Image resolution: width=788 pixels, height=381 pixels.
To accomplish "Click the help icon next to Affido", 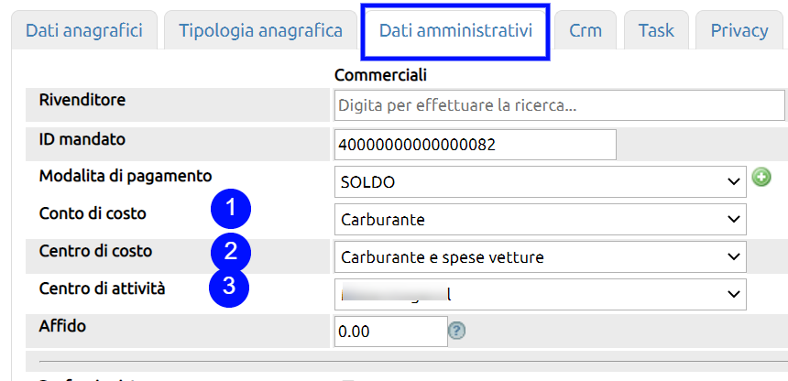I will [457, 332].
